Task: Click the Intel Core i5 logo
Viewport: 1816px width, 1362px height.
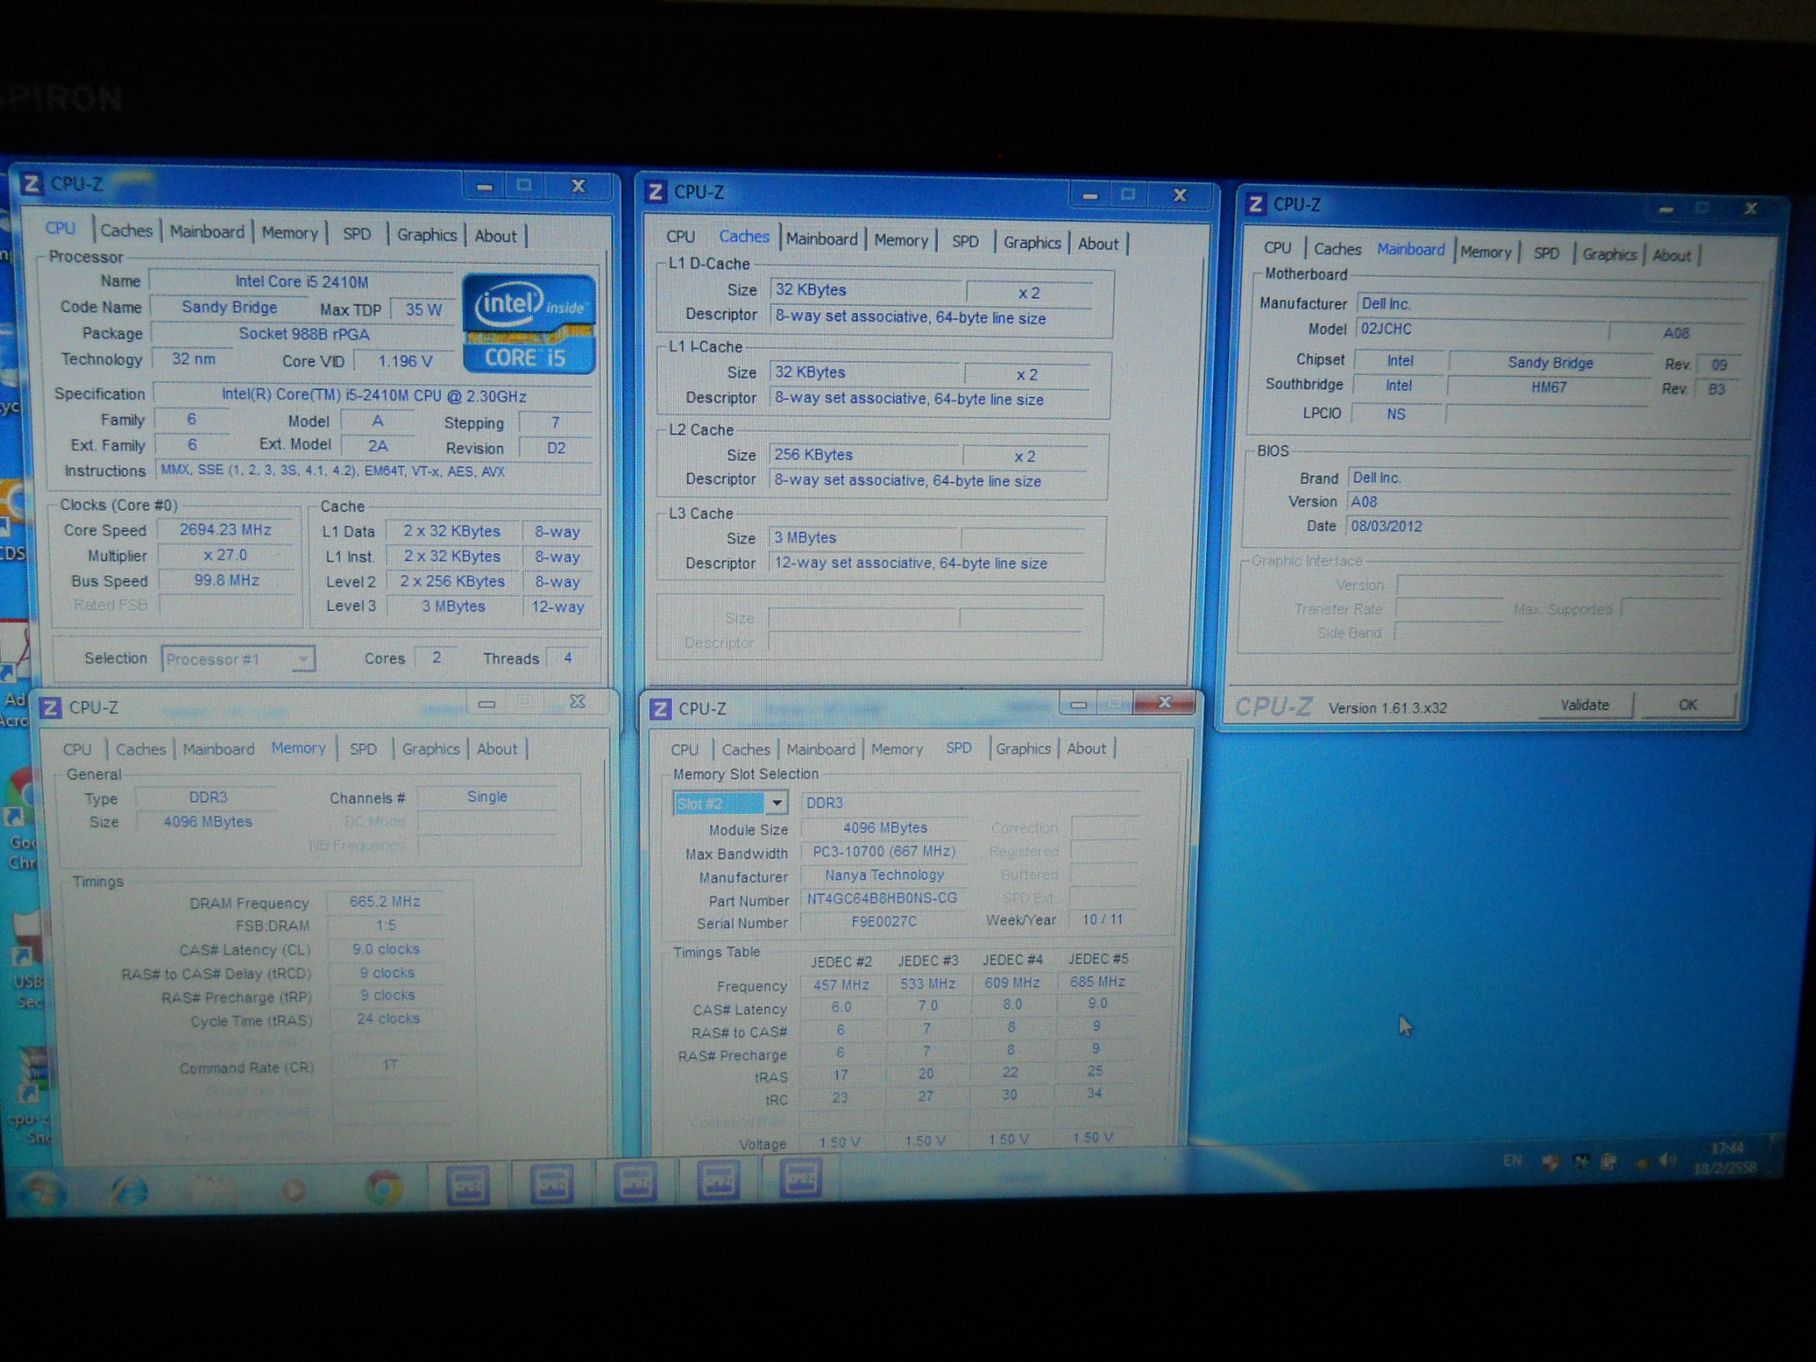Action: pyautogui.click(x=528, y=325)
